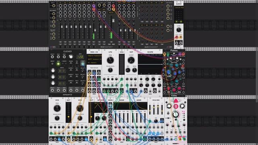Move the MixMaster channel 1 fader

(x=62, y=27)
